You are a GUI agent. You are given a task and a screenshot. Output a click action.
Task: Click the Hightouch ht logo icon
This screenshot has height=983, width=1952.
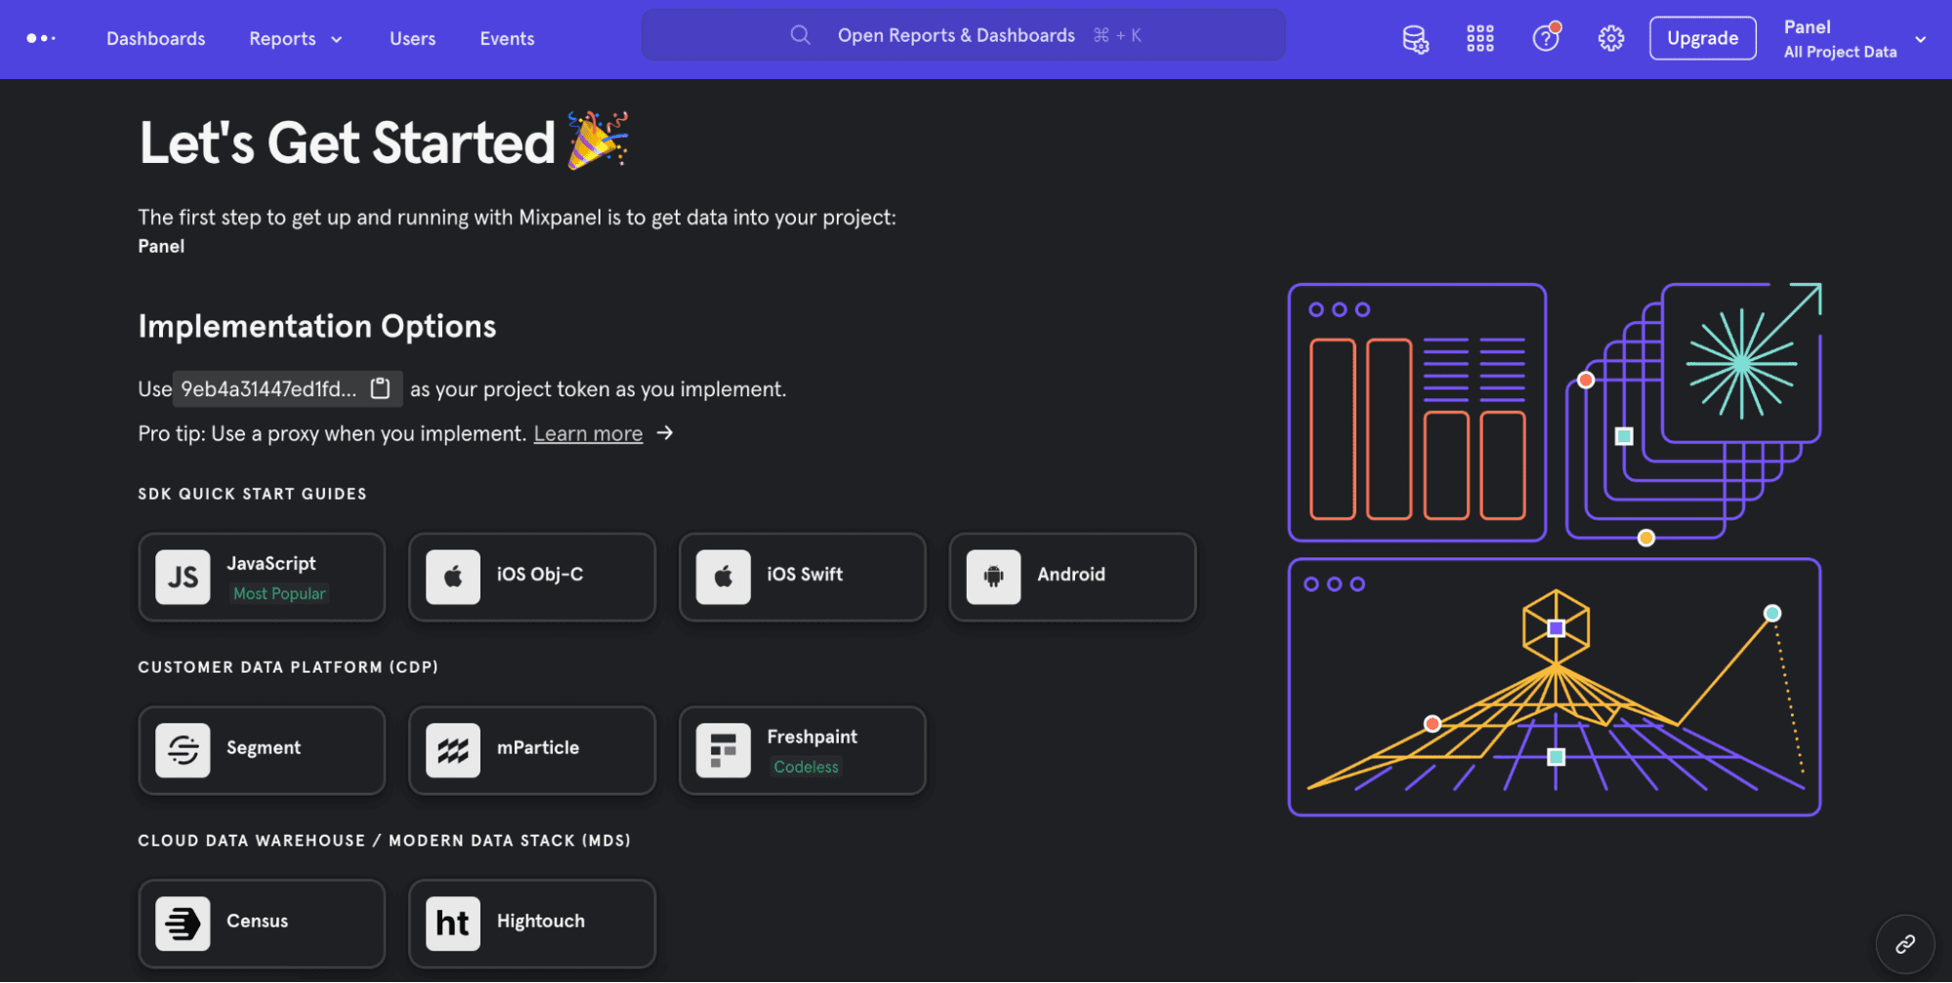click(453, 923)
